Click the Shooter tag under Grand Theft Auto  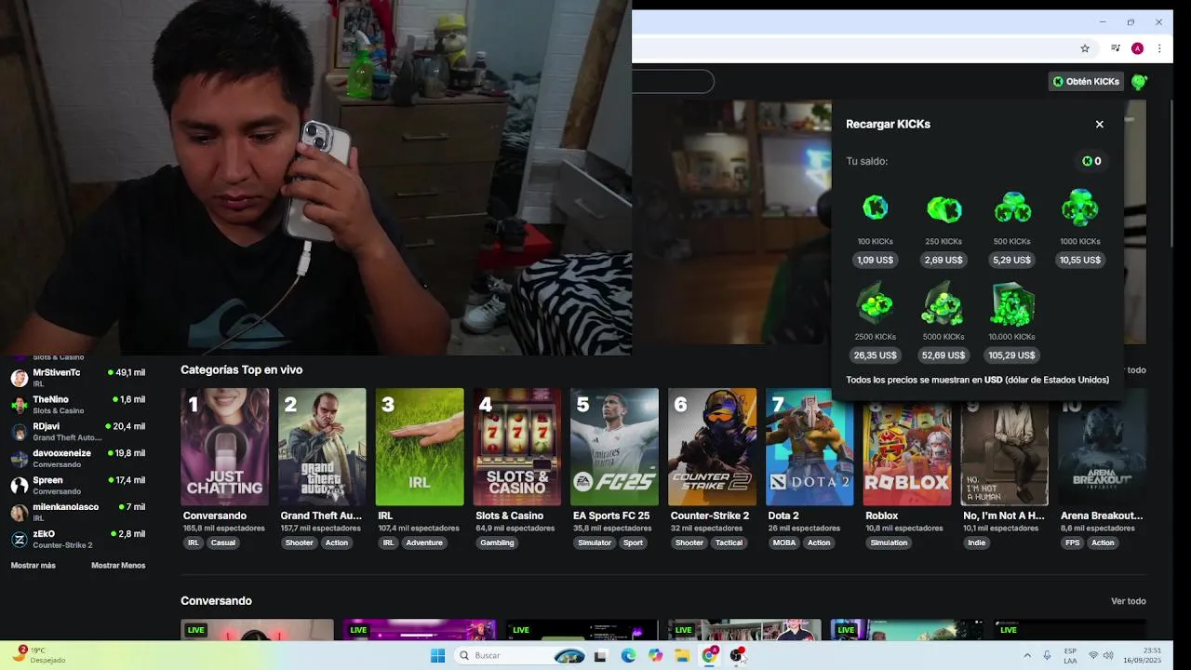(300, 543)
